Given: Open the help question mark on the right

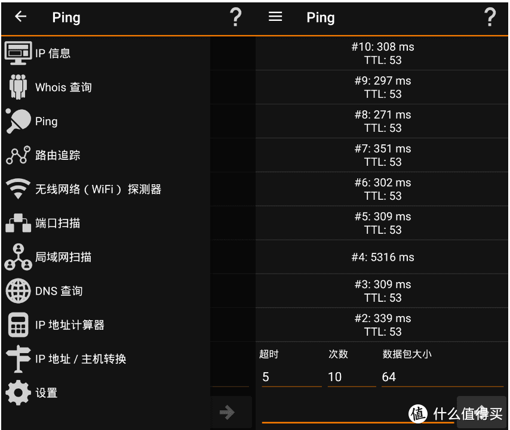Looking at the screenshot, I should click(x=490, y=17).
